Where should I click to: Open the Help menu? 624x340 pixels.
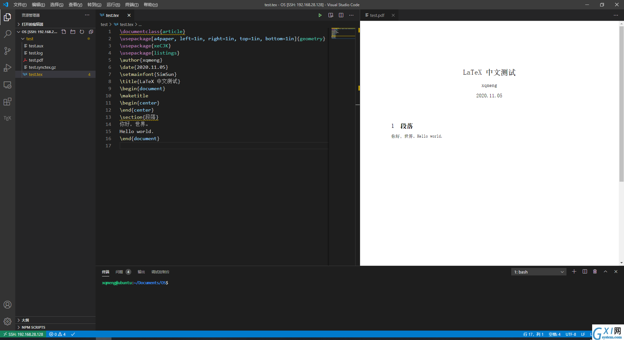point(150,5)
